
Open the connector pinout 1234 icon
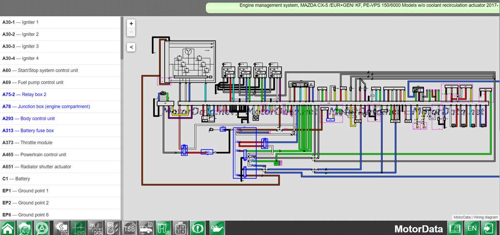181,228
